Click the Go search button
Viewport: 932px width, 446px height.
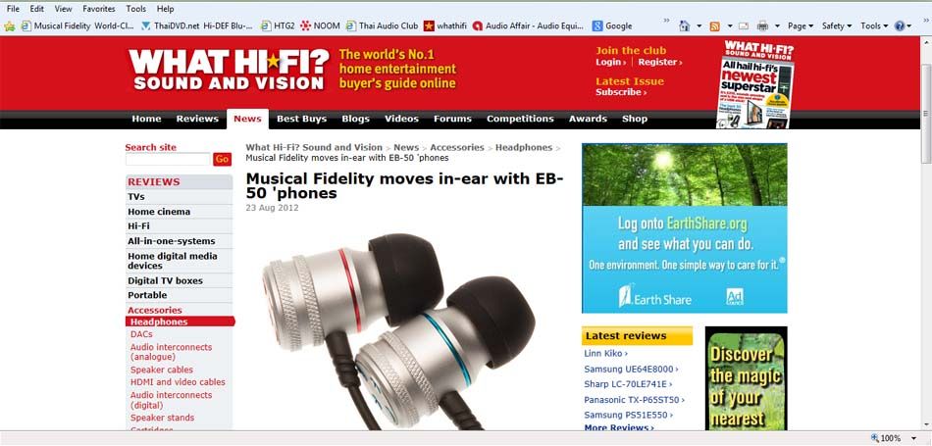click(x=223, y=159)
